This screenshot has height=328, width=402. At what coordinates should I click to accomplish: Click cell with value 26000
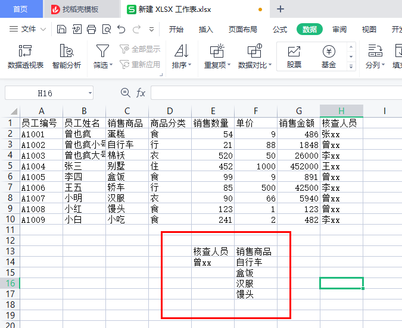click(299, 155)
